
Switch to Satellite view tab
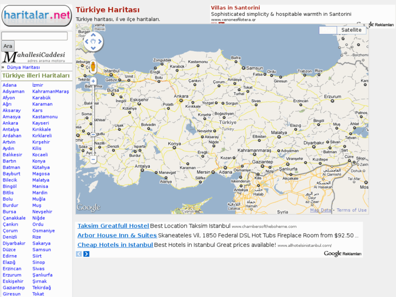coord(351,30)
